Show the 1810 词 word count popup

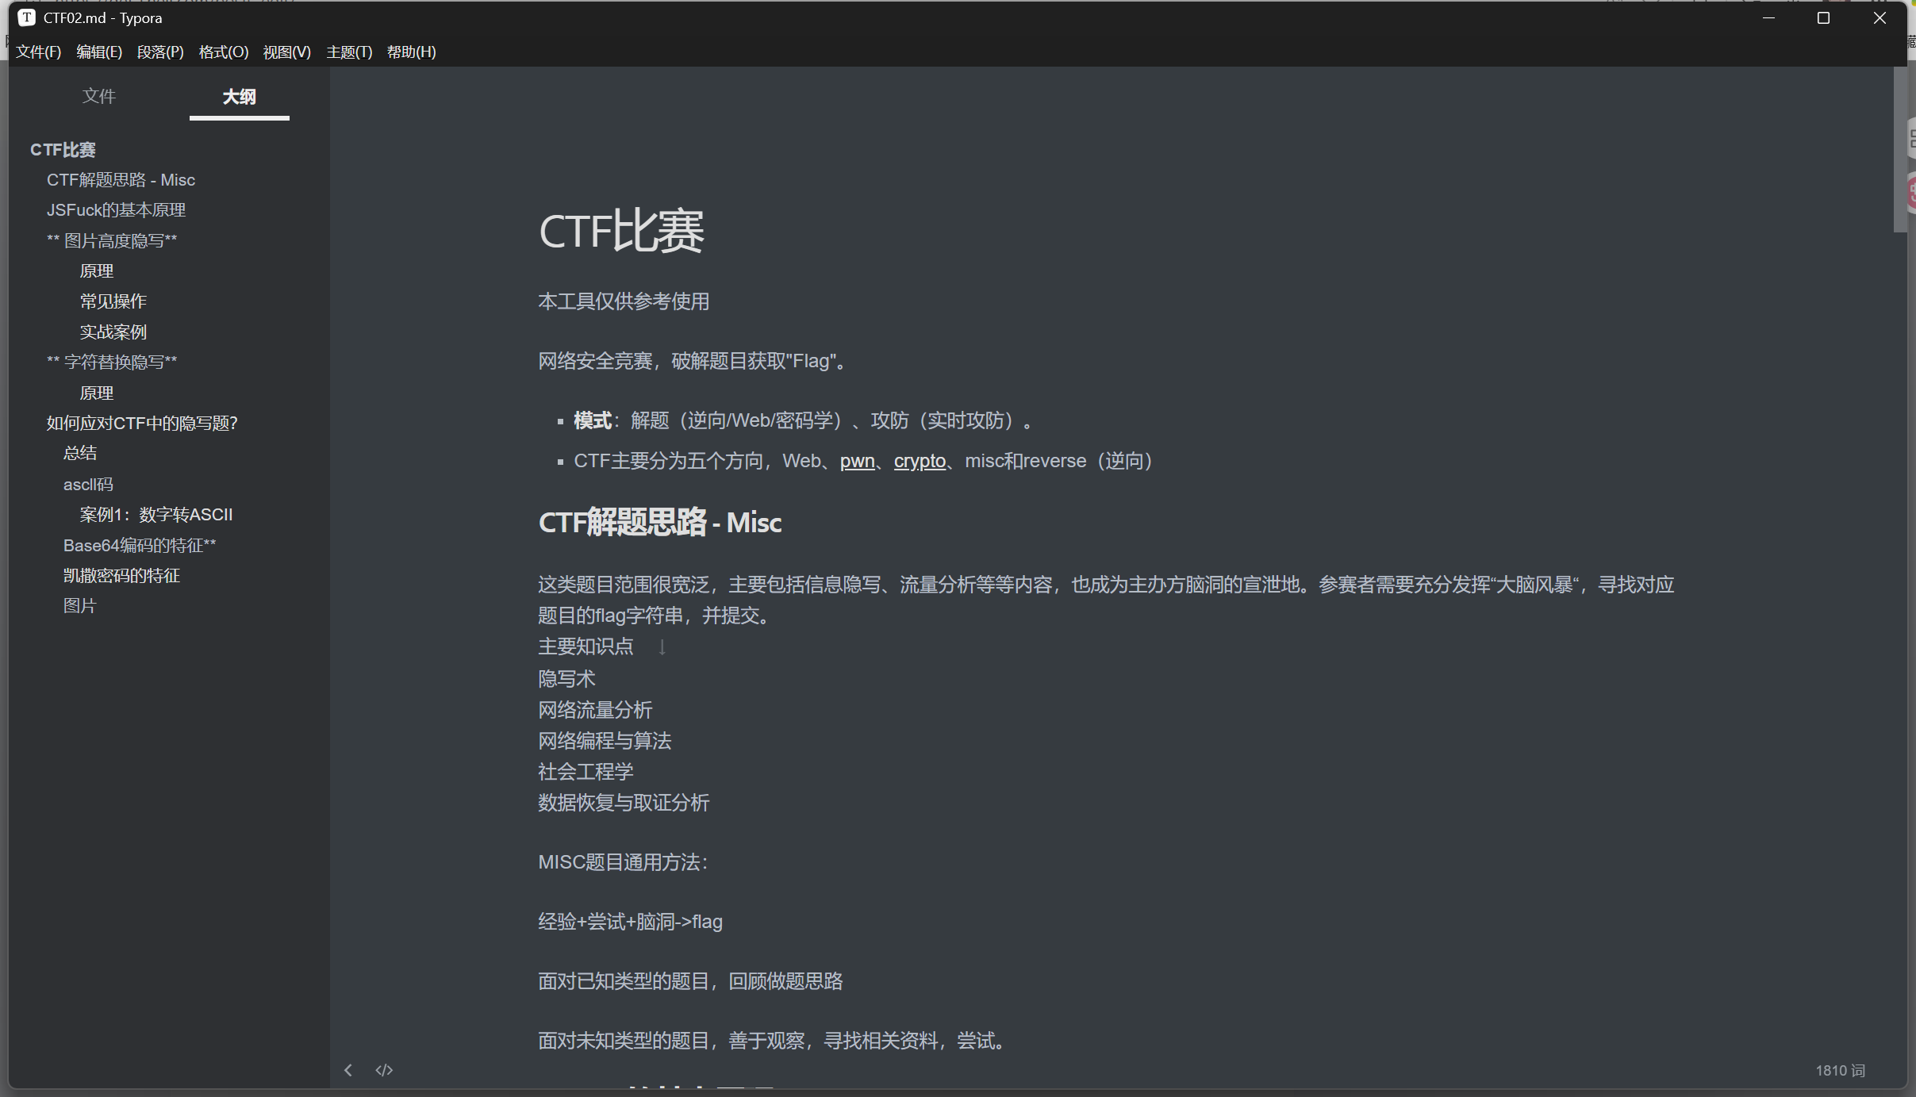pyautogui.click(x=1840, y=1070)
